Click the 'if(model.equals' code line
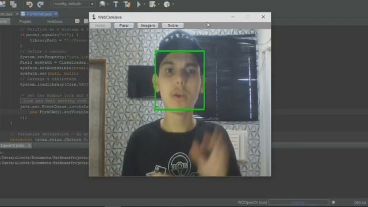Screen dimensions: 368x207 49,35
